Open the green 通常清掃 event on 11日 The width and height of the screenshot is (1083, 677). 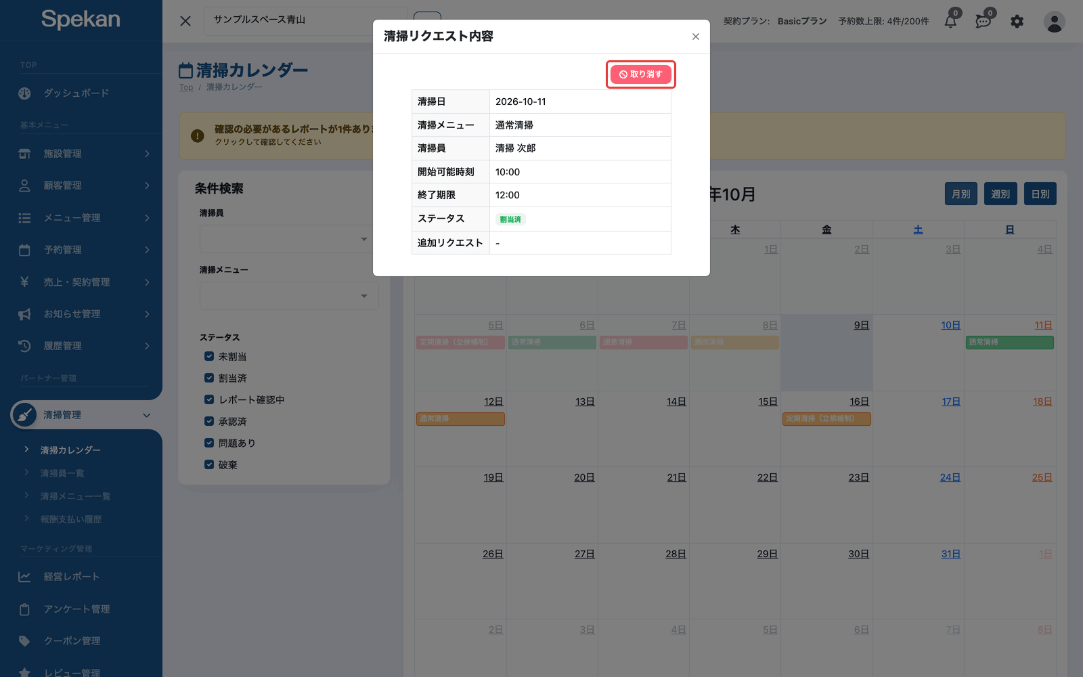1009,343
